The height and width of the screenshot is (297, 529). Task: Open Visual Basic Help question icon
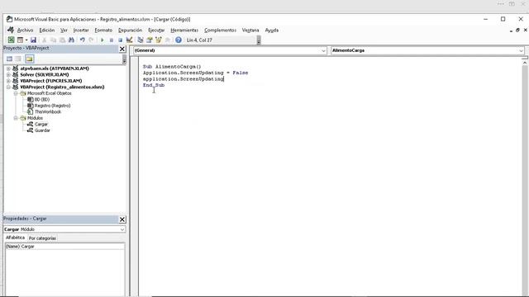(x=179, y=40)
